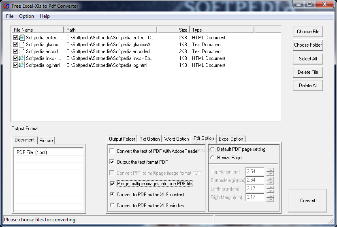Click Text Document type of Softpedia encod row
Image resolution: width=337 pixels, height=227 pixels.
point(207,51)
